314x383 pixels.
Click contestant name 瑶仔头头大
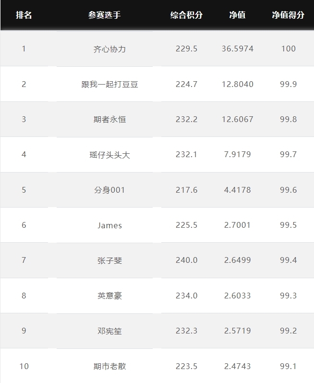pyautogui.click(x=109, y=155)
